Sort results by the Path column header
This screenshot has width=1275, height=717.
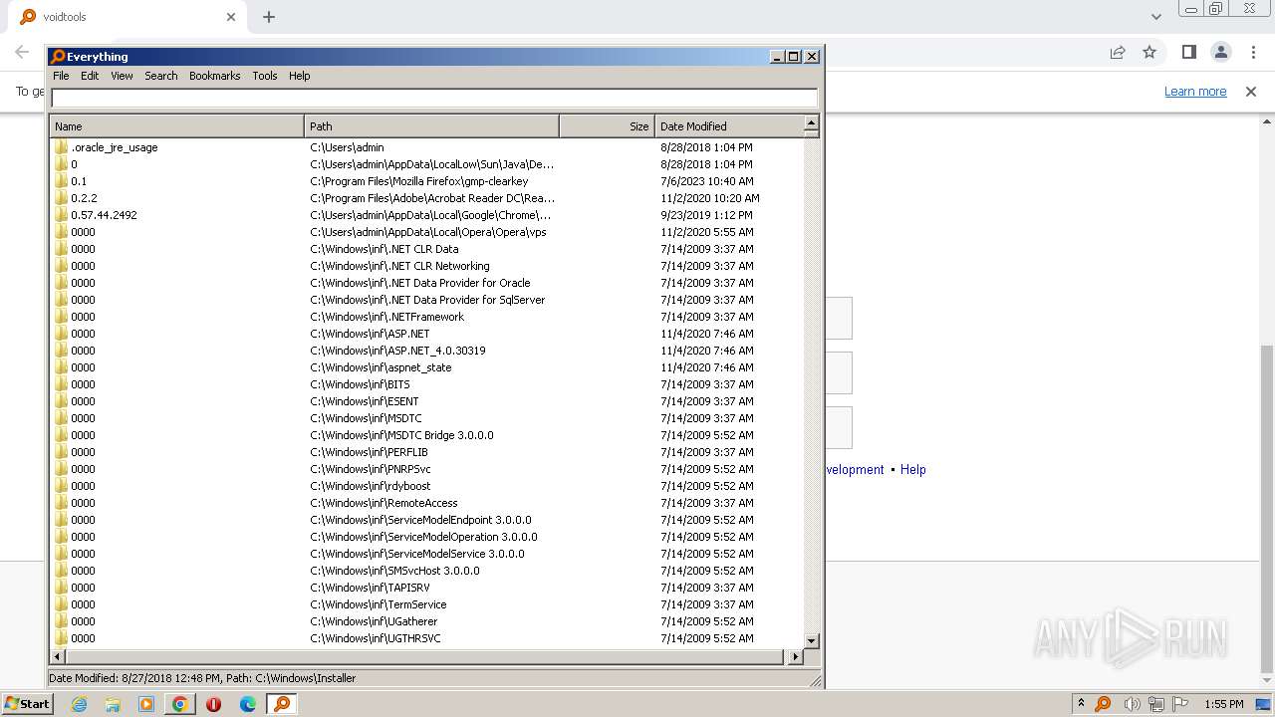(x=431, y=126)
